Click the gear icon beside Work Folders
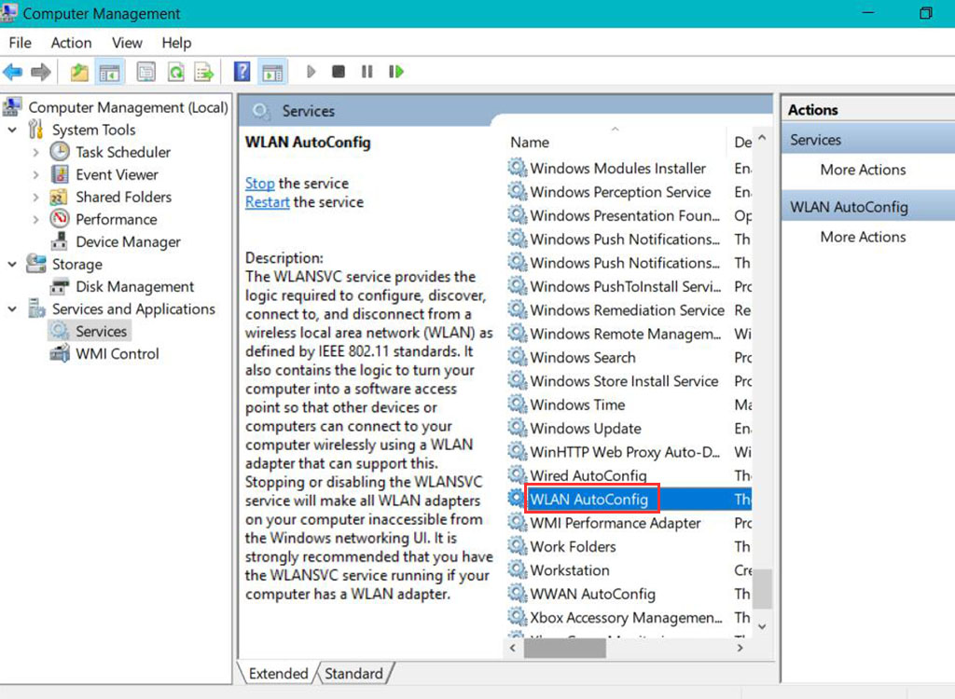This screenshot has width=955, height=699. (x=517, y=545)
